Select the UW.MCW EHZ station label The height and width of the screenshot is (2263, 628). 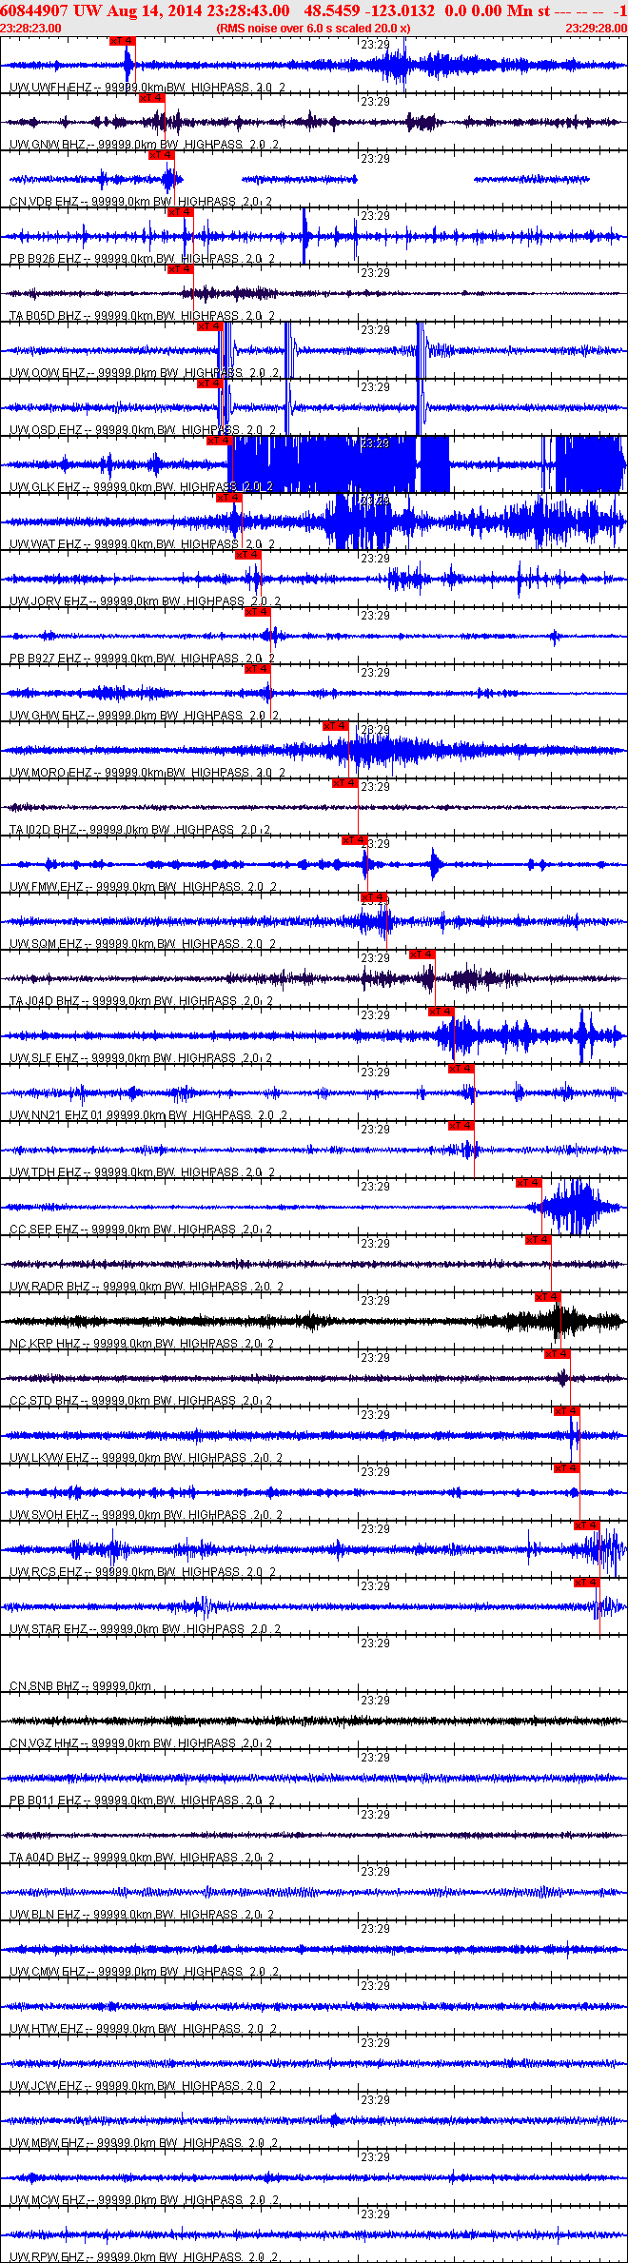pyautogui.click(x=48, y=2200)
